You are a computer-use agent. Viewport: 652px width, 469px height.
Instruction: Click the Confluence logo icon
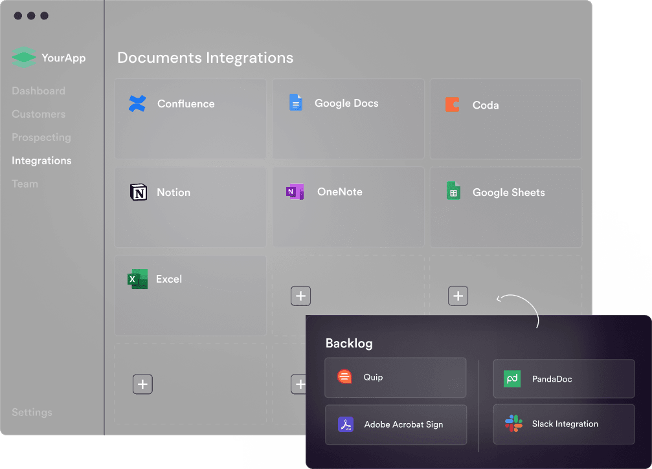click(137, 104)
